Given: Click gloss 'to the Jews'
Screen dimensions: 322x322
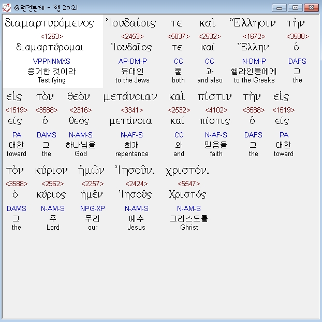Looking at the screenshot, I should coord(132,80).
